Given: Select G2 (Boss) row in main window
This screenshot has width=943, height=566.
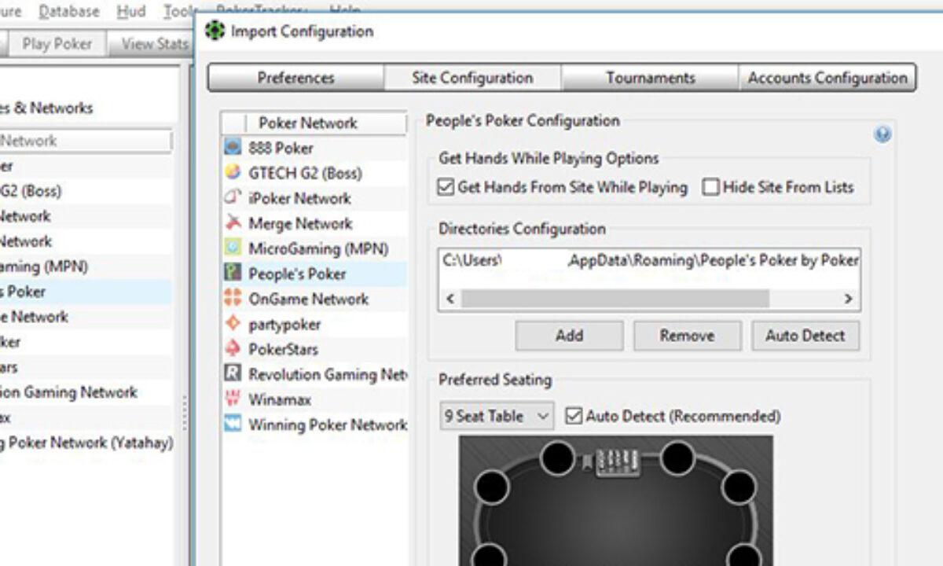Looking at the screenshot, I should [x=86, y=191].
